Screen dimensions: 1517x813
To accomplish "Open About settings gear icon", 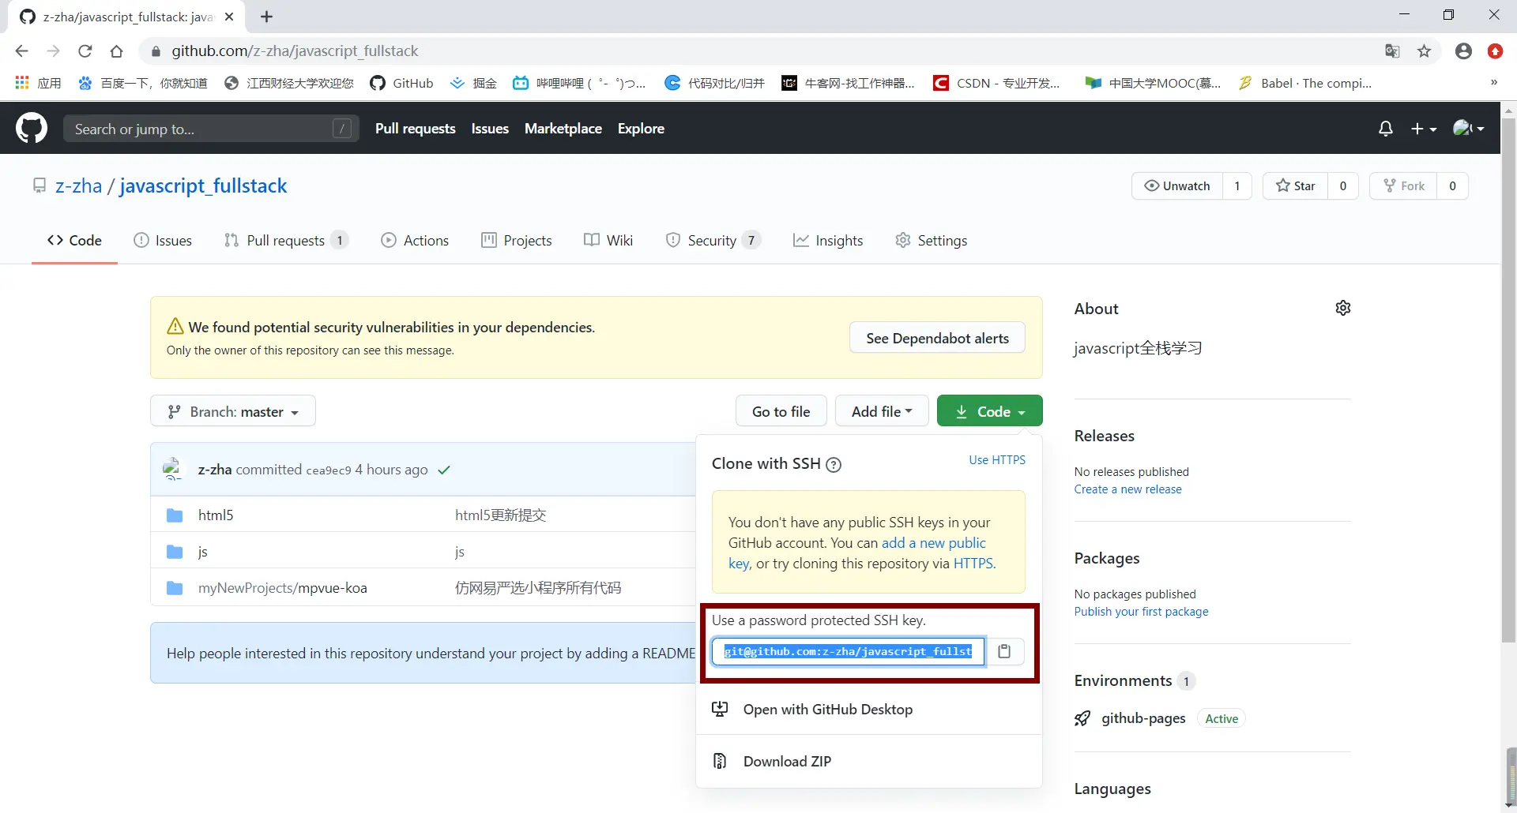I will (1342, 308).
